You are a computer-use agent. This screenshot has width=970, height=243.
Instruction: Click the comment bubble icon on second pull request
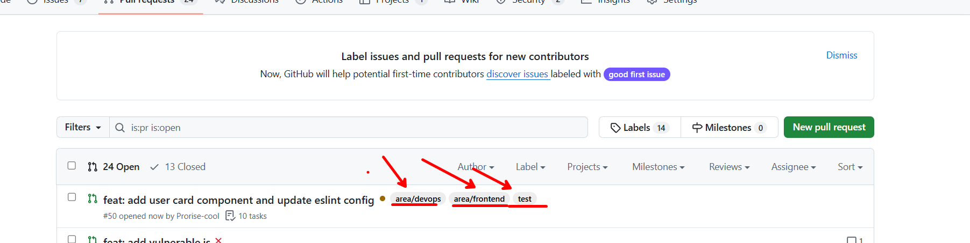[x=852, y=240]
